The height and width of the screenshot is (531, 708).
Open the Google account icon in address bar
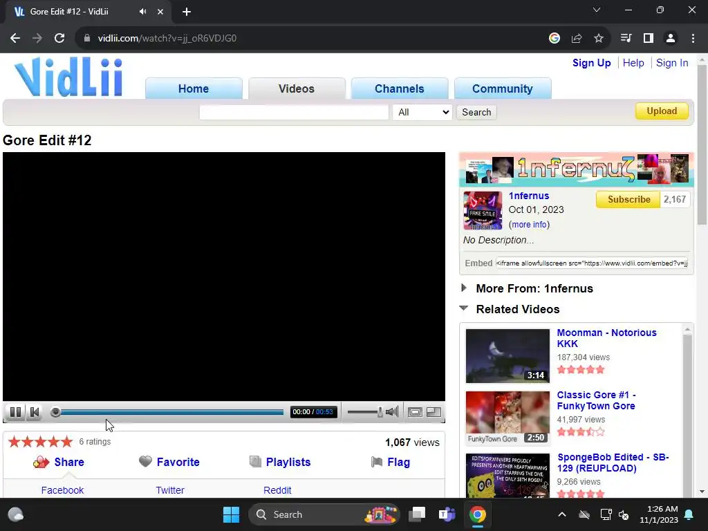(555, 39)
